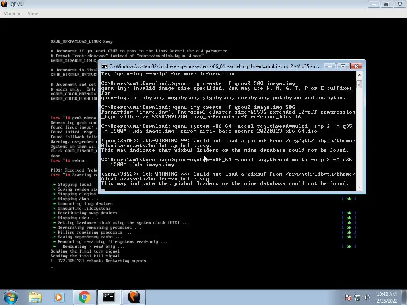Click 'Sending the final term signal' text
This screenshot has height=305, width=407.
tap(85, 251)
